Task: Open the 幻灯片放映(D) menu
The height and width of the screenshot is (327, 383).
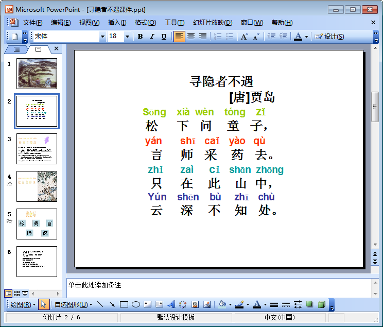Action: pos(213,23)
